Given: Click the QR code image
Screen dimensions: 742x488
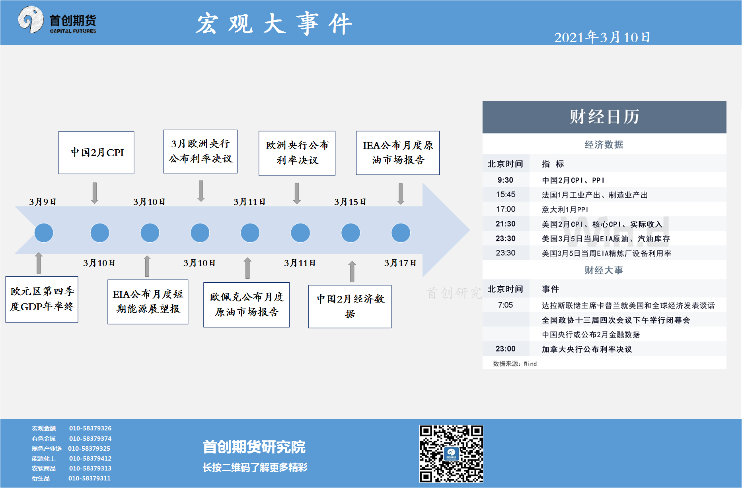Looking at the screenshot, I should pyautogui.click(x=451, y=453).
